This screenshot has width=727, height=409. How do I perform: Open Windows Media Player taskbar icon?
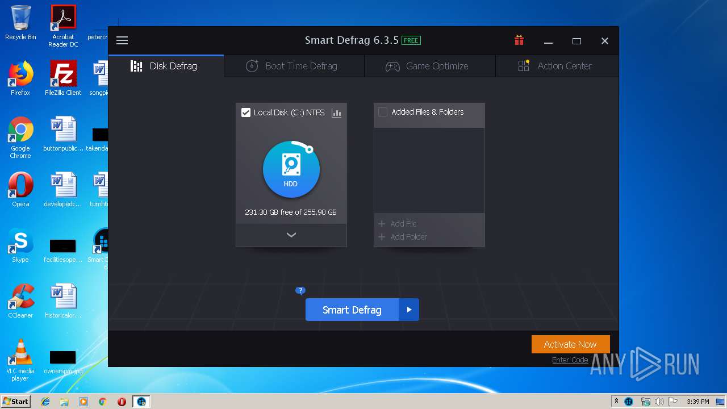[x=83, y=402]
